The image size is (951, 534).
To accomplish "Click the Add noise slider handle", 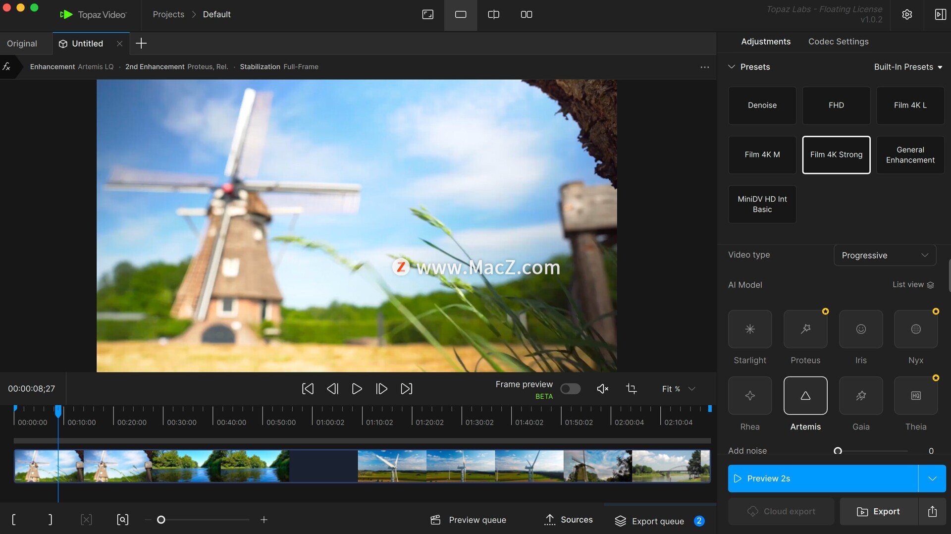I will tap(838, 451).
